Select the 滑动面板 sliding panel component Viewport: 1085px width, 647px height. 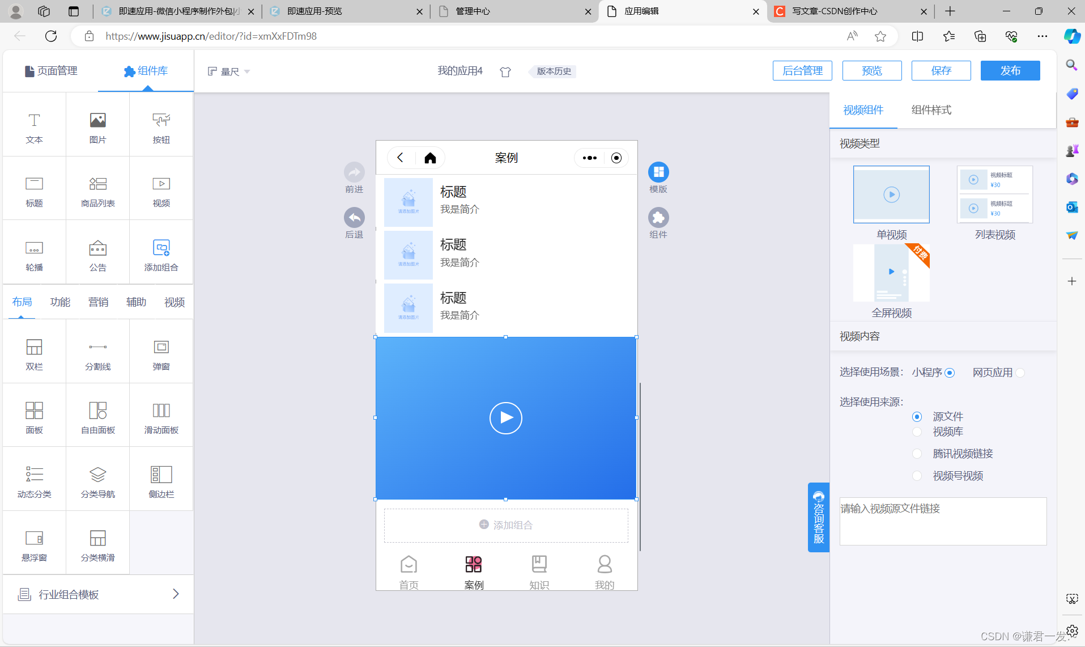pyautogui.click(x=161, y=417)
